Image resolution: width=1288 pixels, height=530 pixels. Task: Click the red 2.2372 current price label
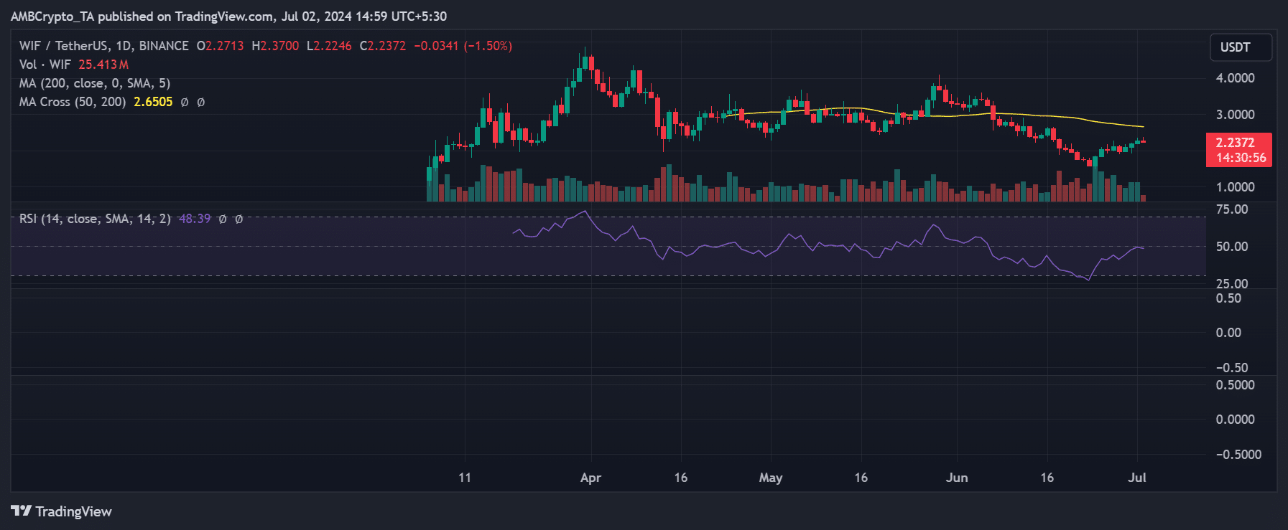pos(1236,143)
